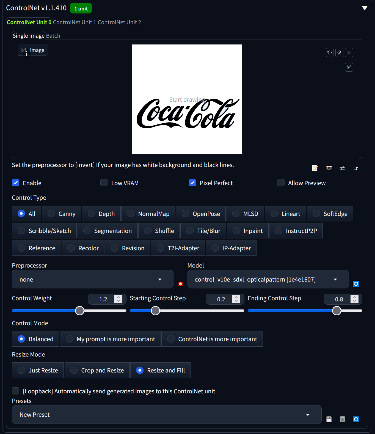Choose My prompt is more important
Screen dimensions: 375x434
pyautogui.click(x=110, y=339)
